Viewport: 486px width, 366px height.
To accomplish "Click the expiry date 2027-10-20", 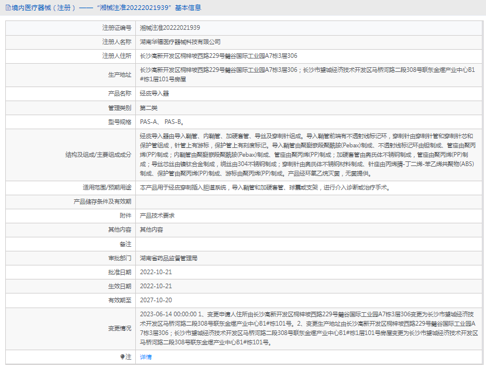I will 156,300.
